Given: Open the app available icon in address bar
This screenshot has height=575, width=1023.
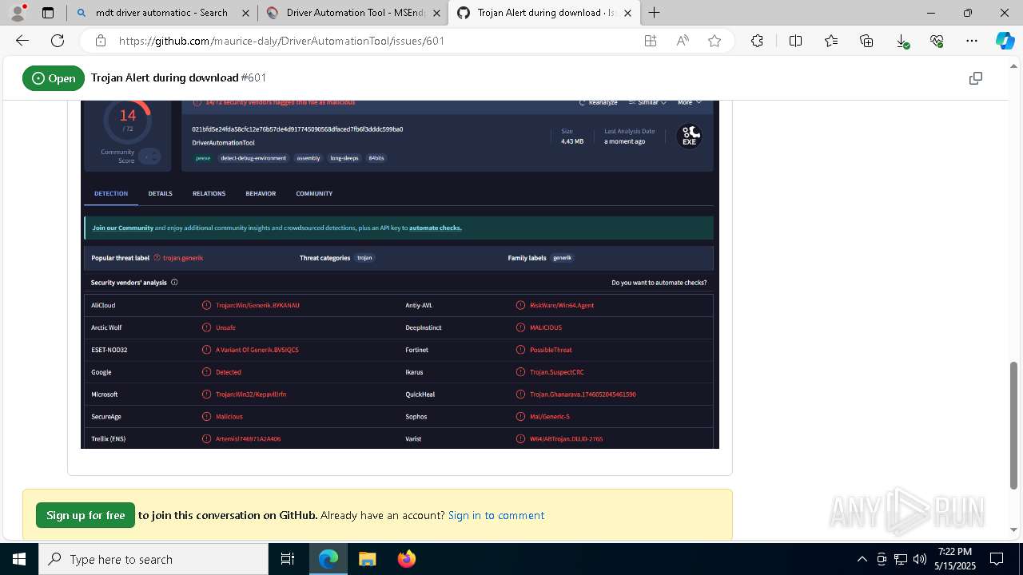Looking at the screenshot, I should 651,41.
